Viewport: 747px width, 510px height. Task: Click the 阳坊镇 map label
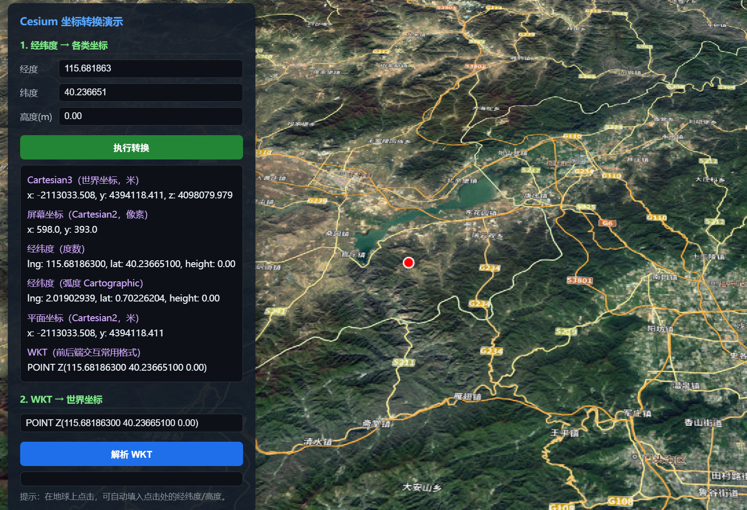tap(660, 329)
